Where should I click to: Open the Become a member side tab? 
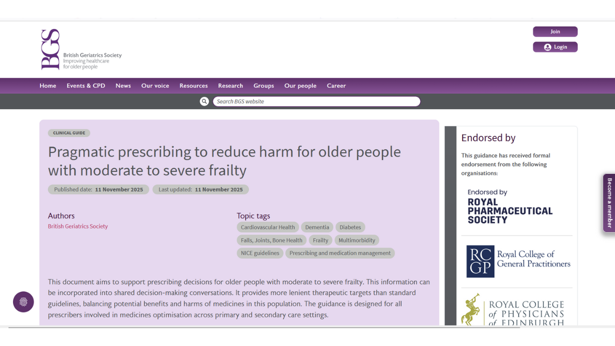click(x=608, y=203)
